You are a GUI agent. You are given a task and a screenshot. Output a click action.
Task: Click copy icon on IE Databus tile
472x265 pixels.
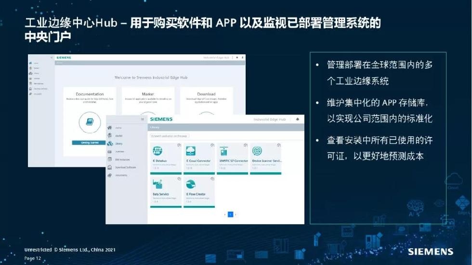click(179, 145)
